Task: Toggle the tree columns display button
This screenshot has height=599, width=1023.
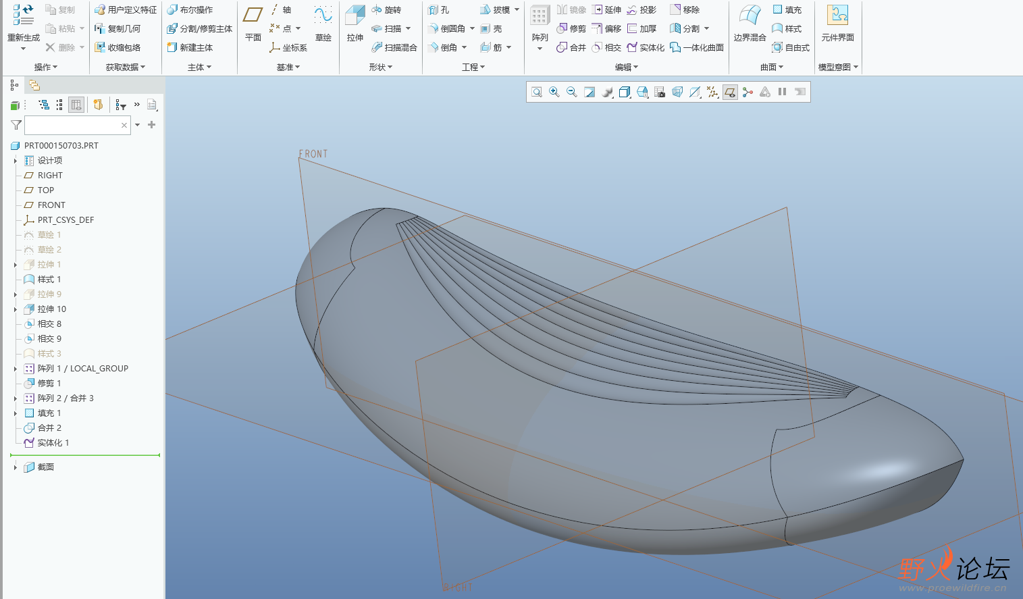Action: point(76,105)
